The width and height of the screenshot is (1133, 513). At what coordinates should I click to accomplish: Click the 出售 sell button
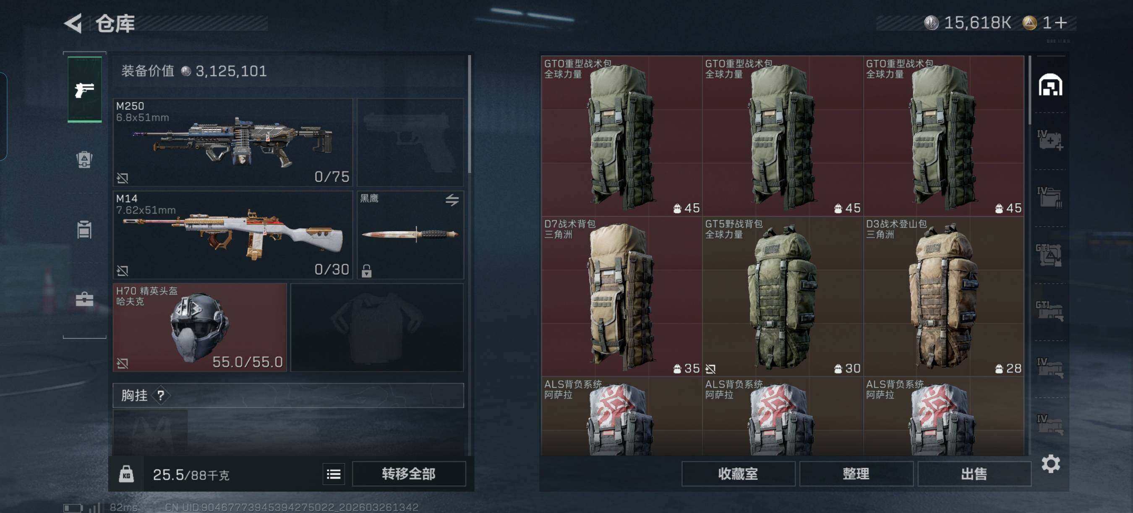point(974,474)
